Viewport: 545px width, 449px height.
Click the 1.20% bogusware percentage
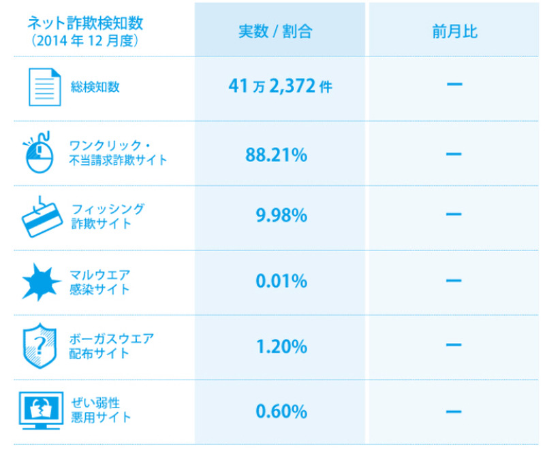coord(281,347)
